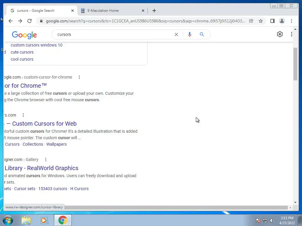The width and height of the screenshot is (302, 226).
Task: Click the scrollbar up arrow
Action: coord(295,29)
